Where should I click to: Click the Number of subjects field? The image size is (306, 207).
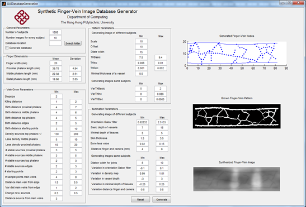click(55, 32)
